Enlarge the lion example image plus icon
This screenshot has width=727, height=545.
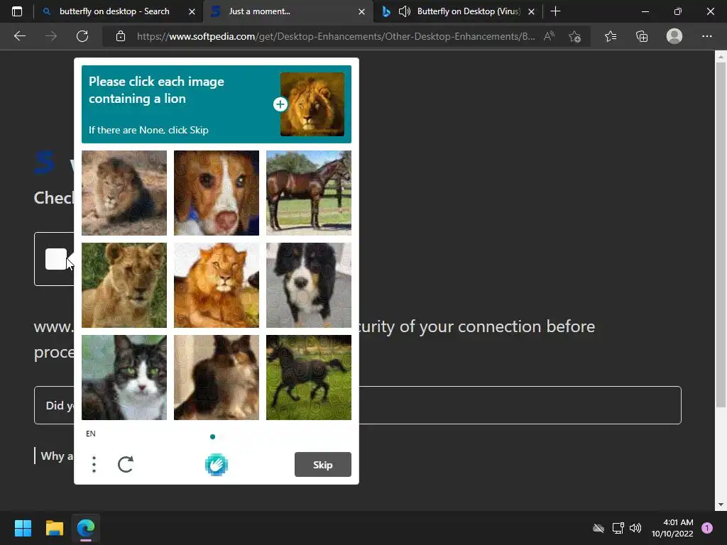(x=280, y=104)
